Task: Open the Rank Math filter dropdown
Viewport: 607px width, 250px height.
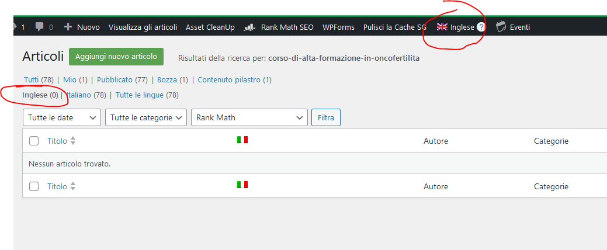Action: point(249,117)
